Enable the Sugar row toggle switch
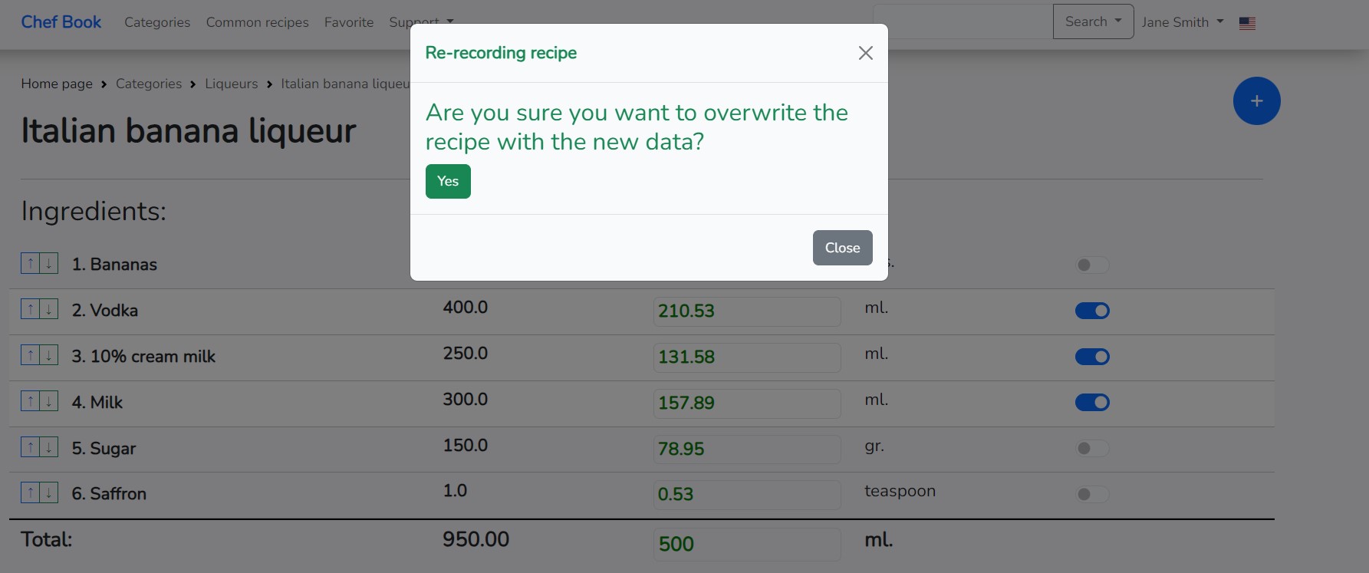The width and height of the screenshot is (1369, 573). [x=1092, y=448]
